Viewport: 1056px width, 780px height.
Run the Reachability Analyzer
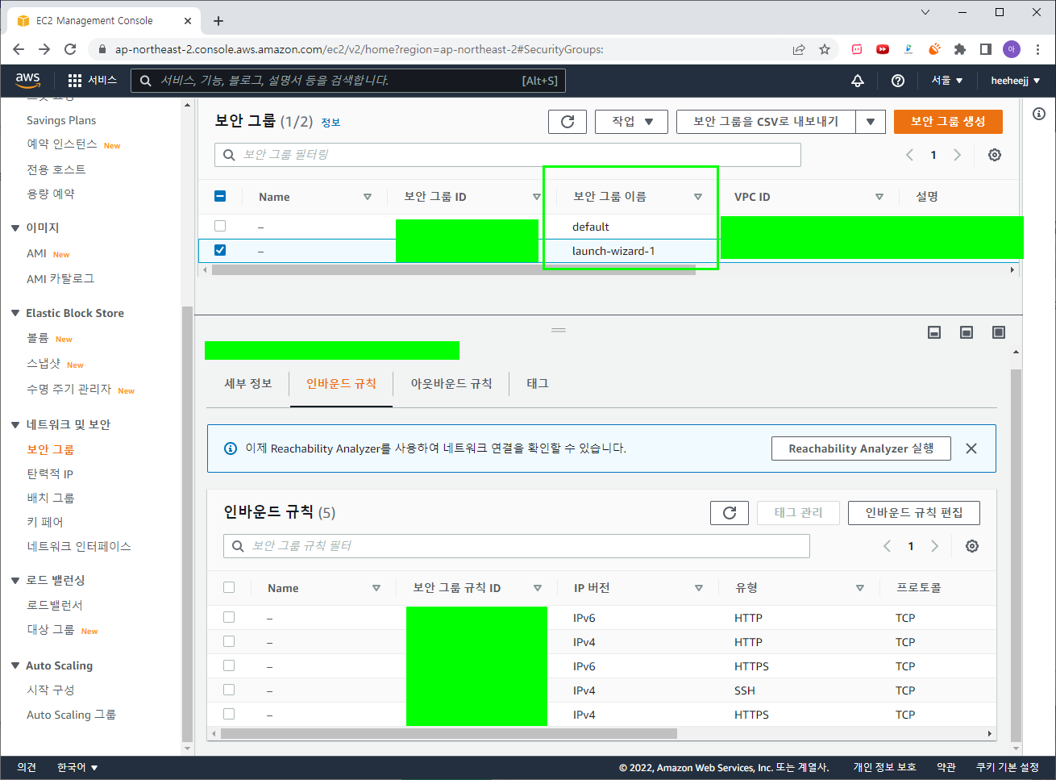[x=861, y=448]
